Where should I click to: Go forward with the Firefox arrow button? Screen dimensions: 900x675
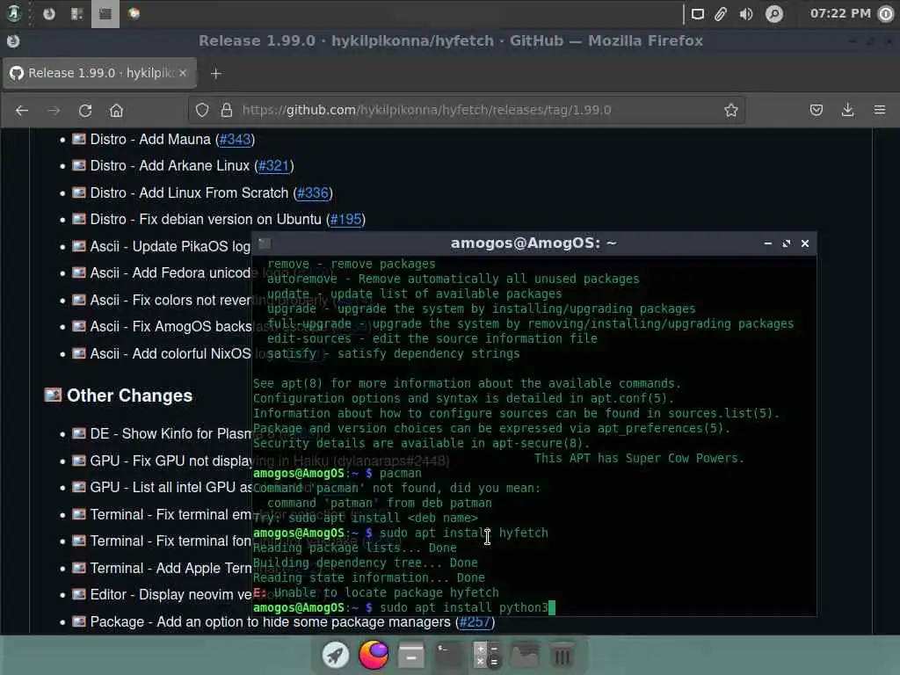[54, 110]
